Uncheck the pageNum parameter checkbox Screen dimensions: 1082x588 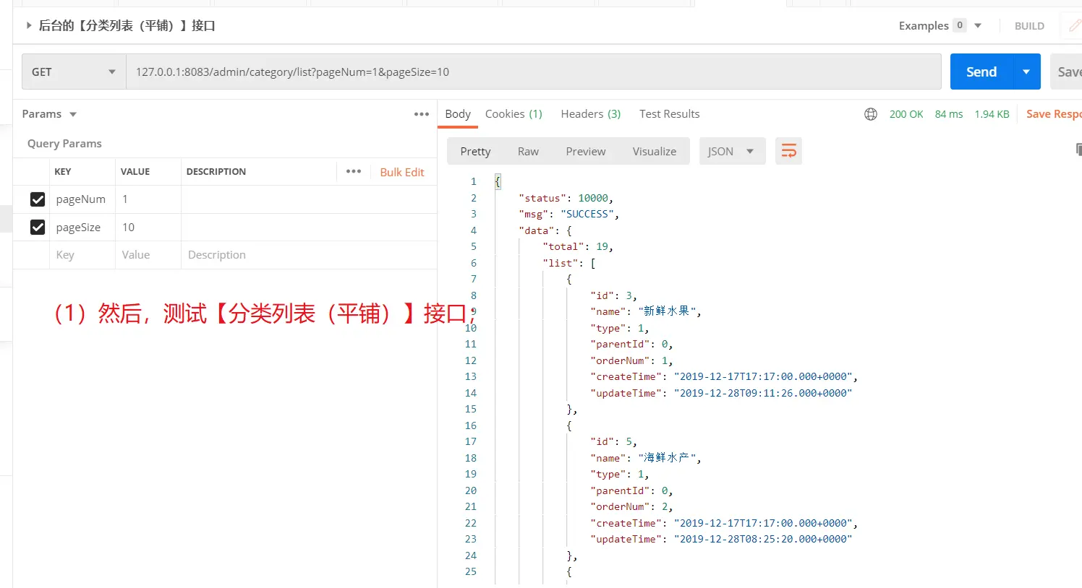38,199
